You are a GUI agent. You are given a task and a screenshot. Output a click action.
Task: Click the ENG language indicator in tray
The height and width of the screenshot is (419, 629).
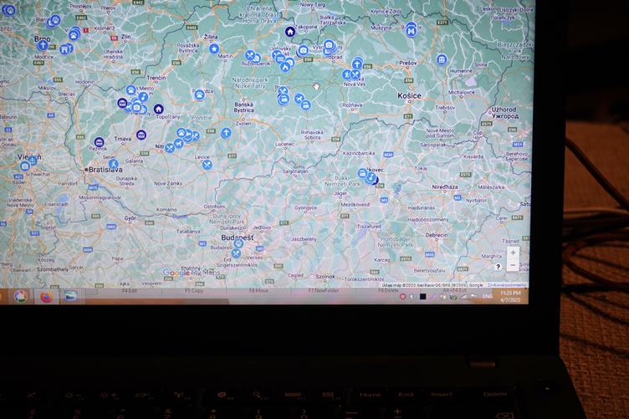pos(487,296)
